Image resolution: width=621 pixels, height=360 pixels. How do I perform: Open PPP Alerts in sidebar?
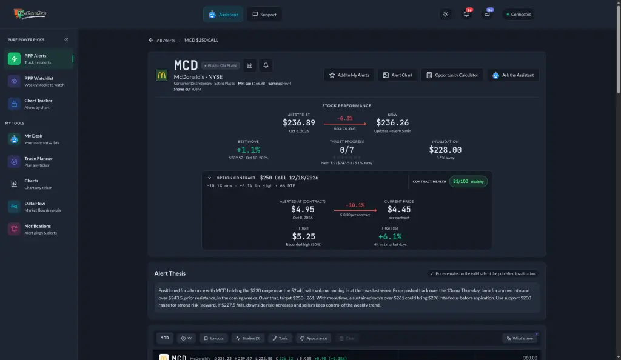[38, 59]
